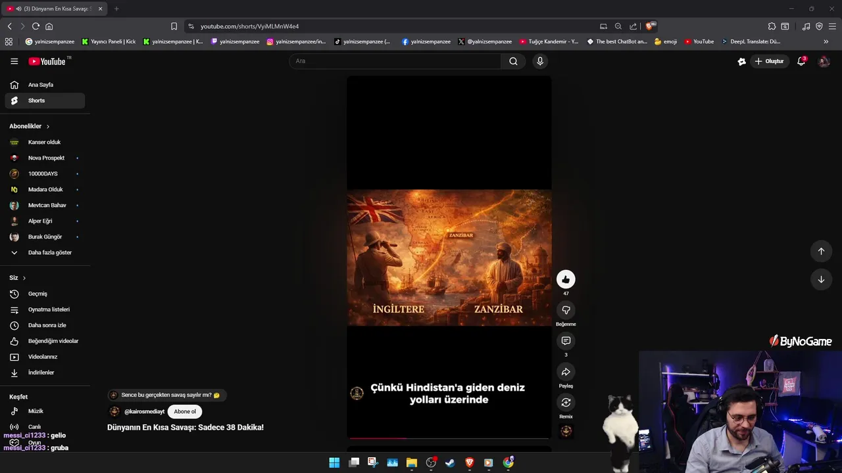Click the pinned comment 'Sence bu gerçekten savaş sayılır mı?'

[167, 395]
